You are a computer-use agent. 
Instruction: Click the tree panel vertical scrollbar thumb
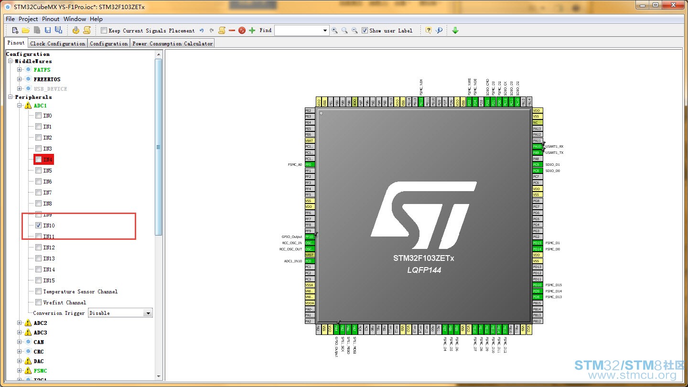pos(159,147)
